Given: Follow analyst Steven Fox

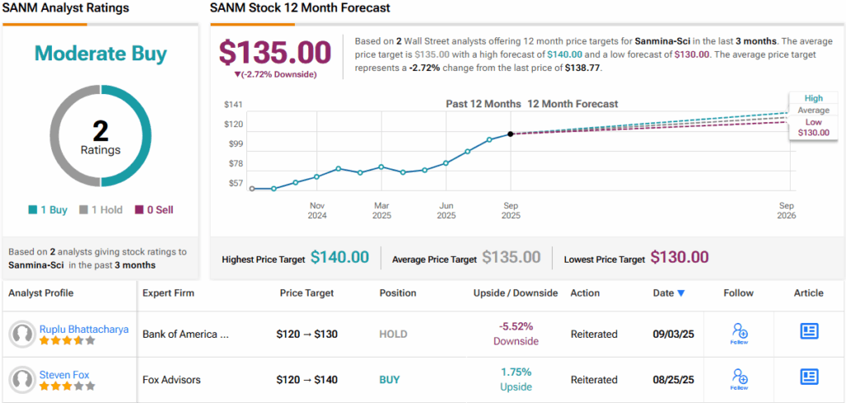Looking at the screenshot, I should click(x=739, y=378).
